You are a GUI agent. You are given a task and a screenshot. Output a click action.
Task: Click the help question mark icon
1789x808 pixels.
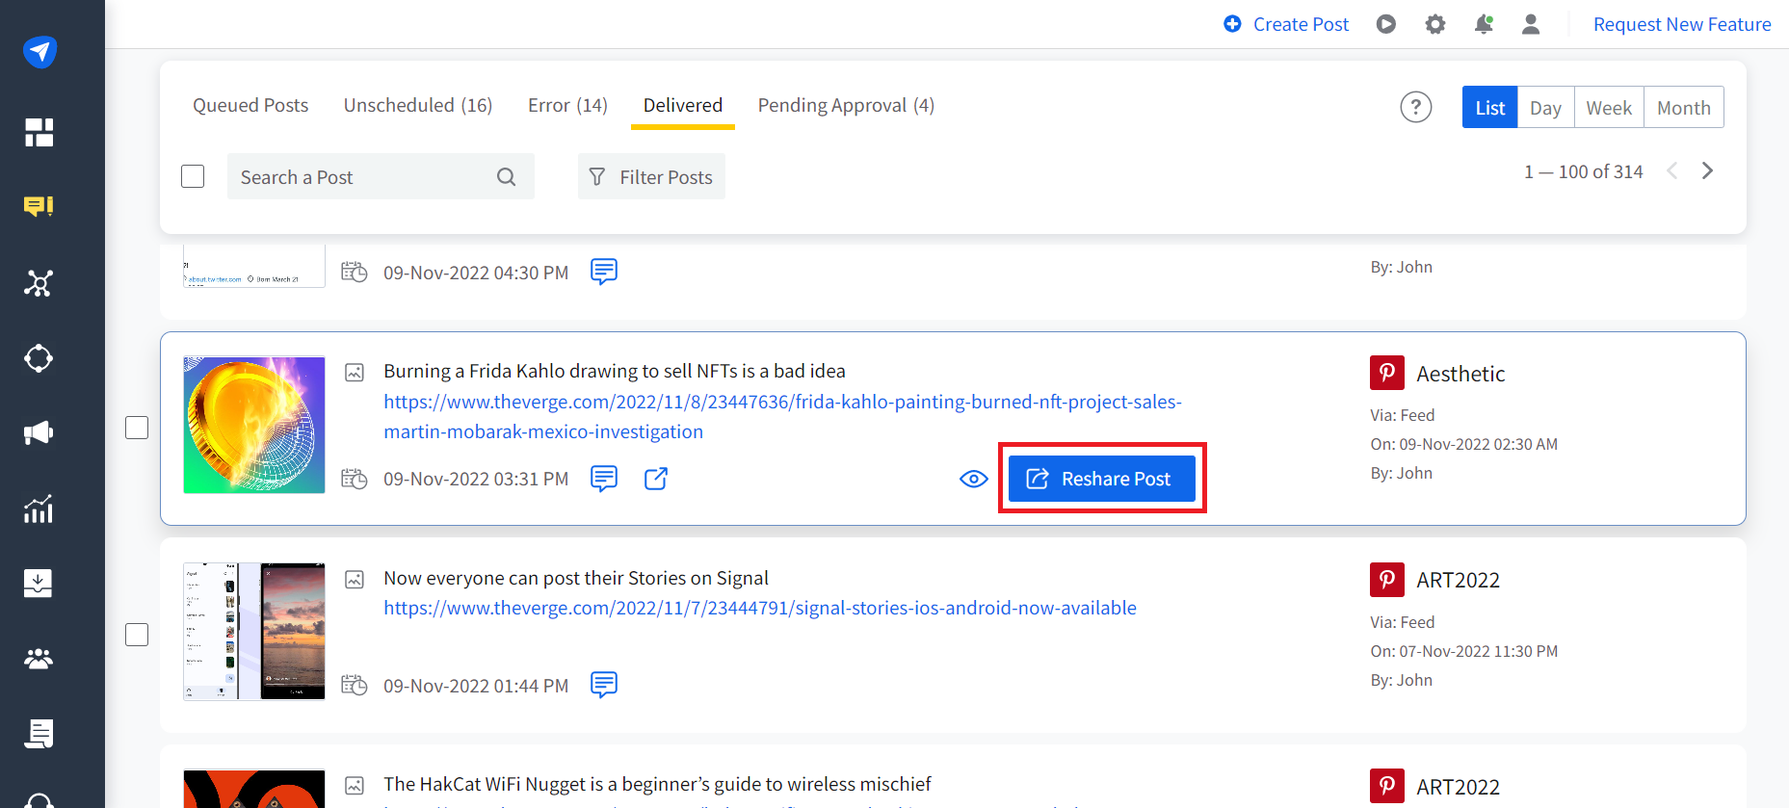click(1415, 107)
